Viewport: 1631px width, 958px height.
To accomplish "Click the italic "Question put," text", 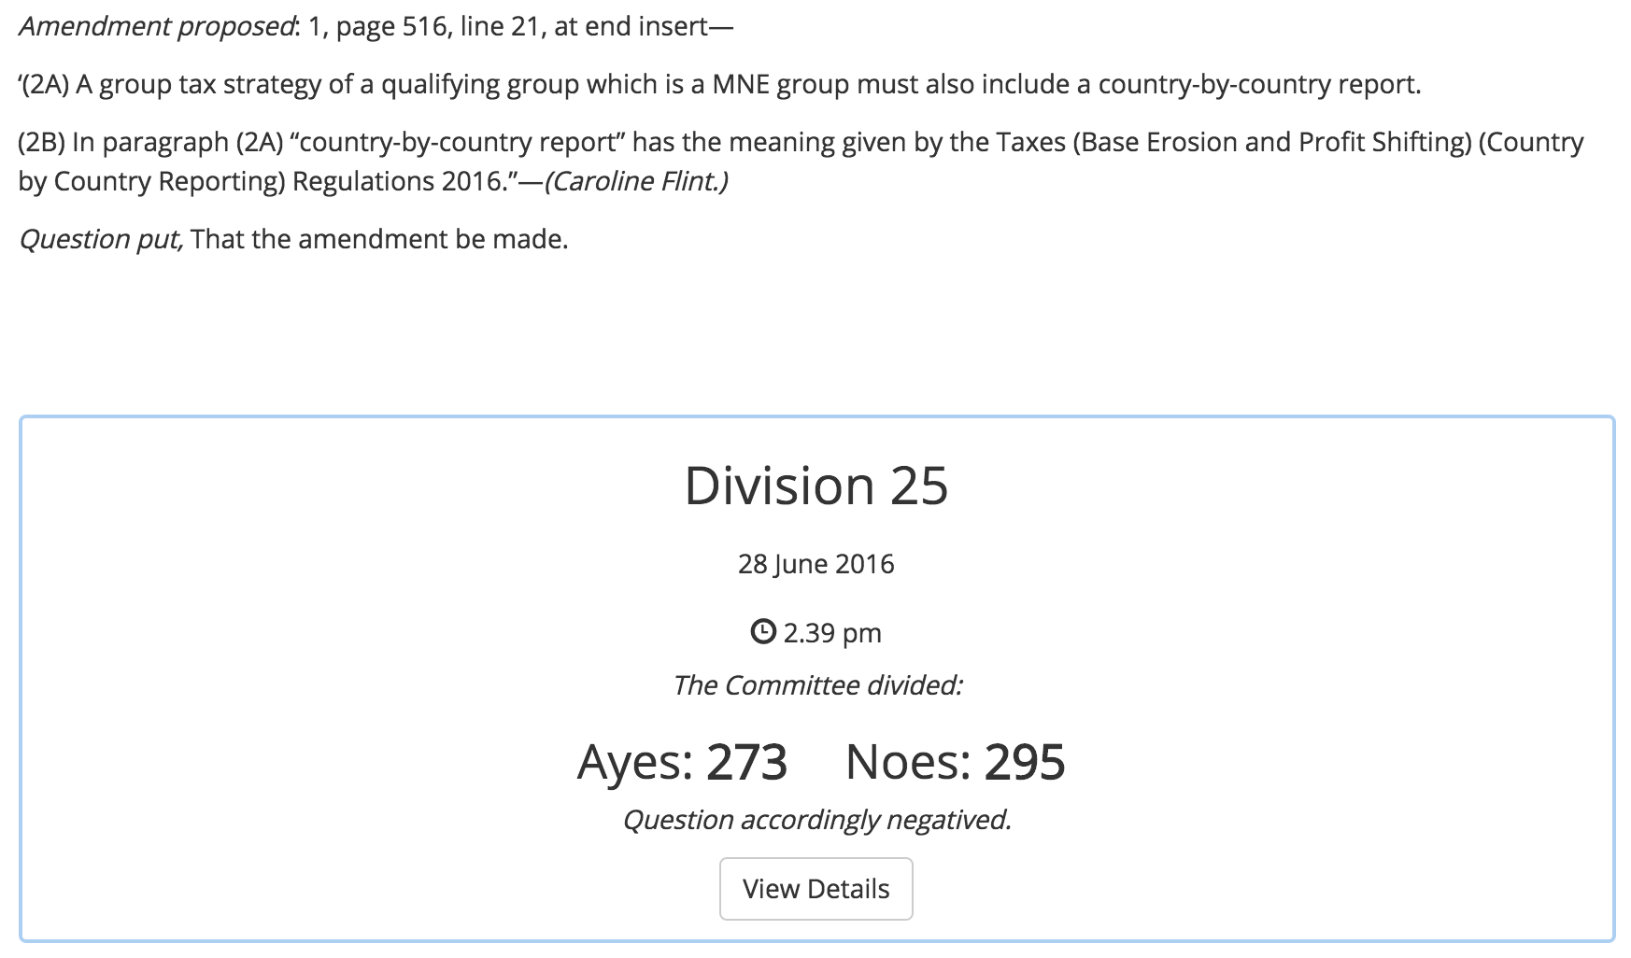I will coord(101,240).
